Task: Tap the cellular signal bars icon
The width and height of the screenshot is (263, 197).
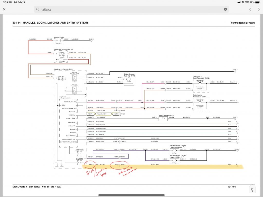Action: 239,2
